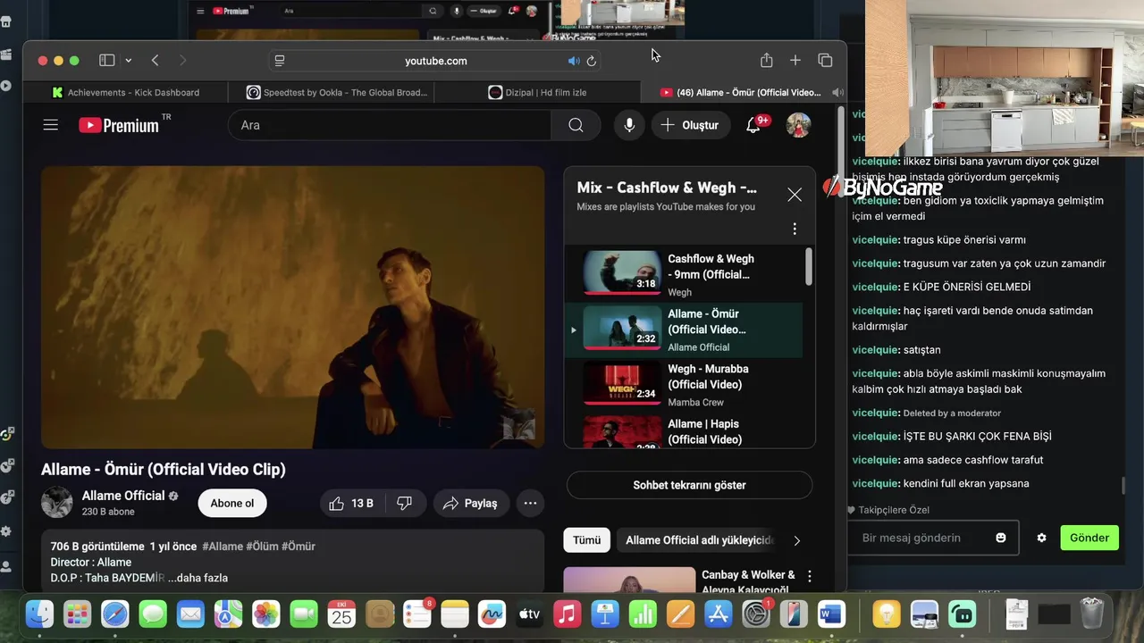Show Safari tab overview

[x=825, y=61]
